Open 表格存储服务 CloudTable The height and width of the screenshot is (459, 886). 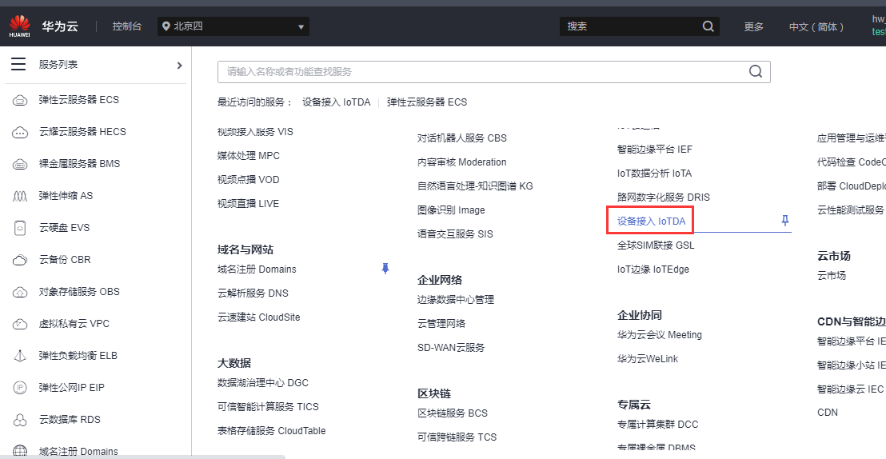[272, 431]
